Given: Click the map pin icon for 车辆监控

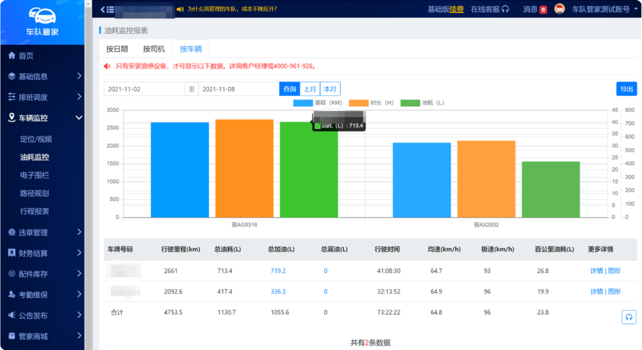Looking at the screenshot, I should 12,118.
